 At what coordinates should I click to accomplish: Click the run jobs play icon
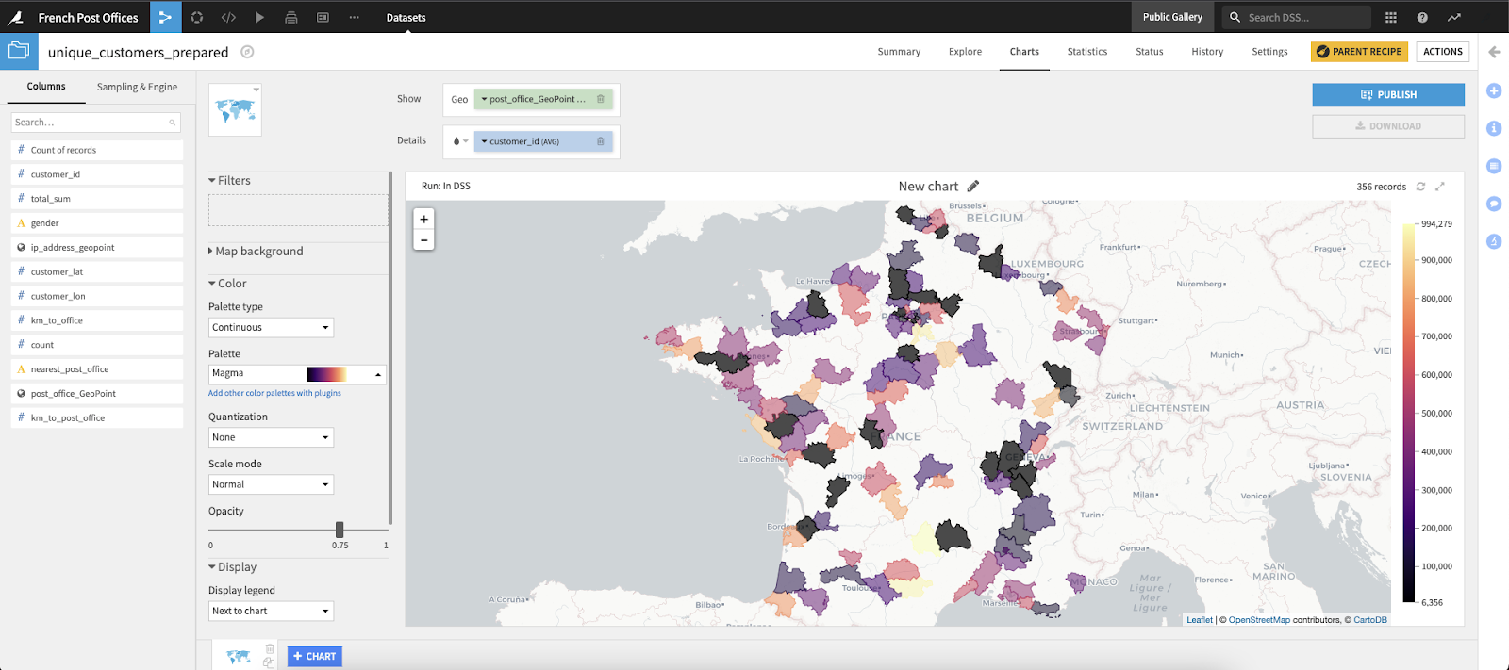coord(259,17)
